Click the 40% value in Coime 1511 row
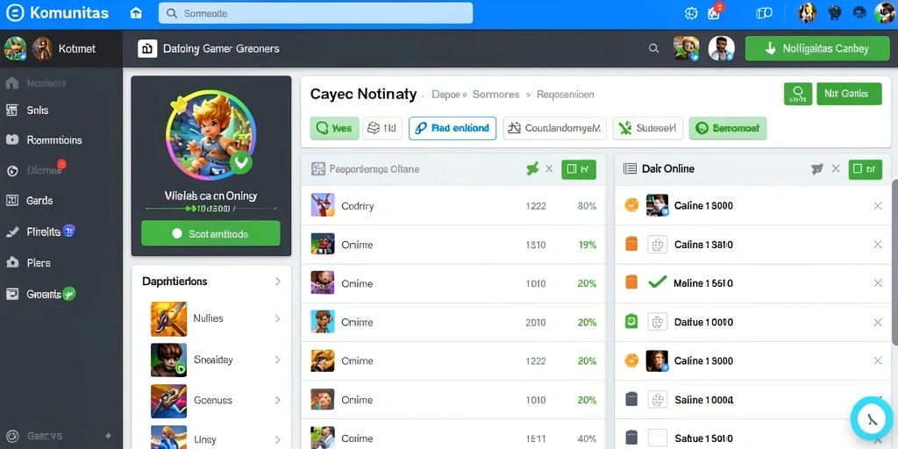Image resolution: width=898 pixels, height=449 pixels. pyautogui.click(x=587, y=438)
